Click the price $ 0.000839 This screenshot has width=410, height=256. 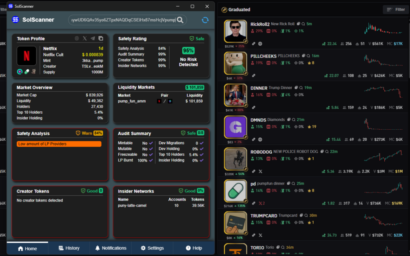(93, 55)
